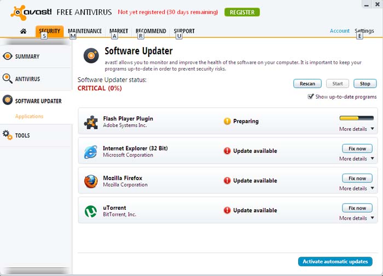Viewport: 383px width, 276px height.
Task: Click the Internet Explorer (32 Bit) name text
Action: 135,148
